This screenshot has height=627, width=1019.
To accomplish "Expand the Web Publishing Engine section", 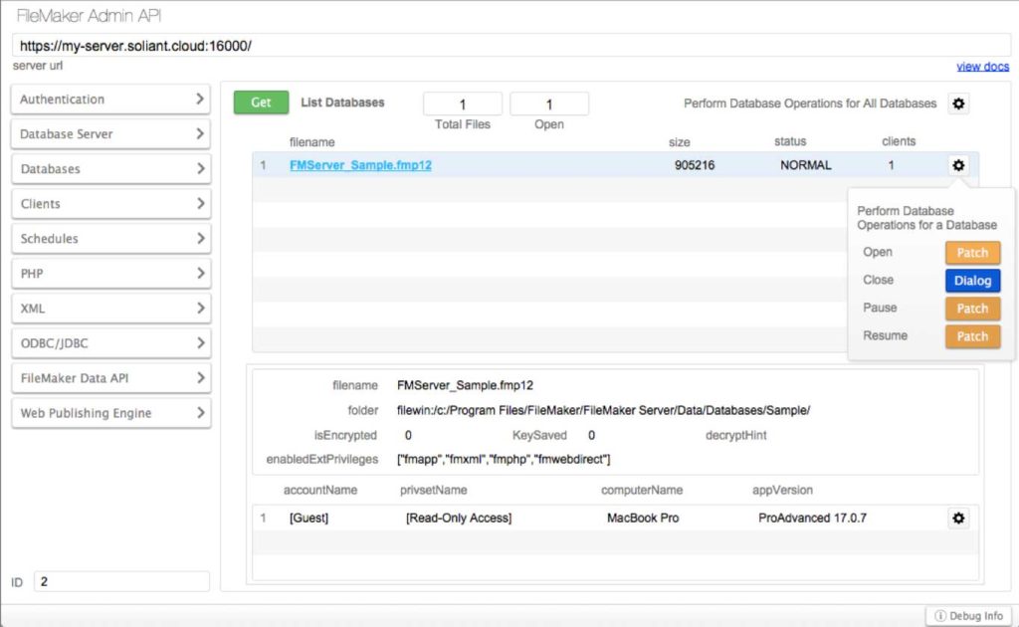I will click(x=109, y=412).
